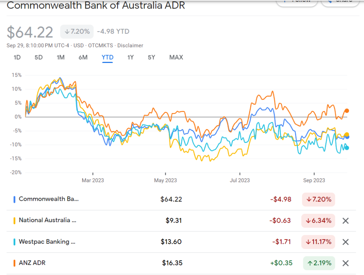Screen dimensions: 364x275
Task: Click the -4.98 YTD change text
Action: pos(113,31)
